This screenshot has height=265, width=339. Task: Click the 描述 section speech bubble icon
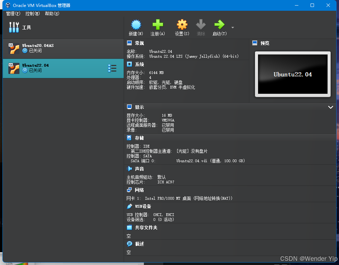tap(129, 244)
